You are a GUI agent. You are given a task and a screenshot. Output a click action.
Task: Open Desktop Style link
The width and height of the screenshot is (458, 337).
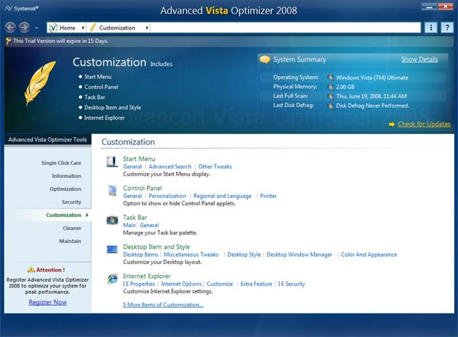(244, 255)
